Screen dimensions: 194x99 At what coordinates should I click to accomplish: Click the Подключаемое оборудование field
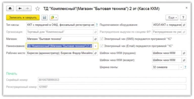coord(167,25)
